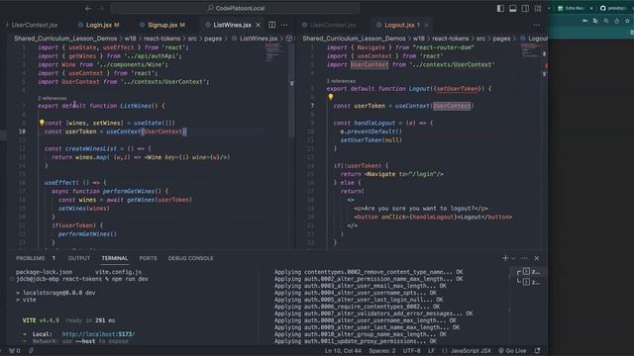
Task: Click 'package-lock.json' text in terminal
Action: (x=44, y=272)
